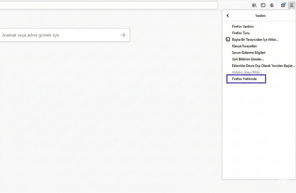This screenshot has width=296, height=193.
Task: Open Klavye Kısayolları
Action: 244,46
